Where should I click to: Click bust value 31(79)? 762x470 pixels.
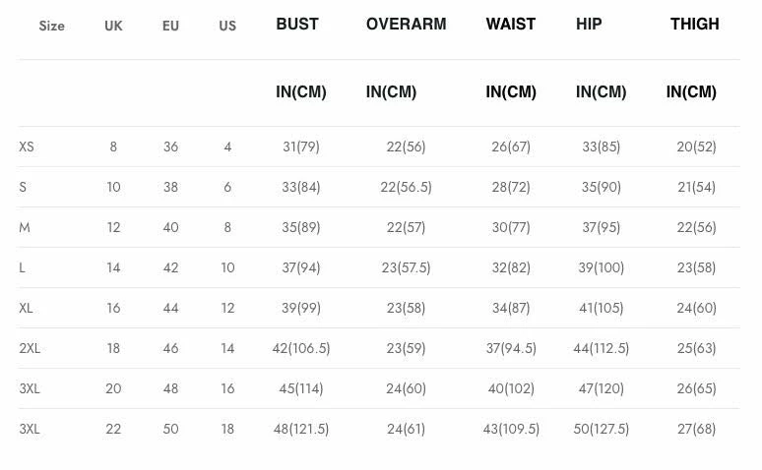(x=301, y=147)
